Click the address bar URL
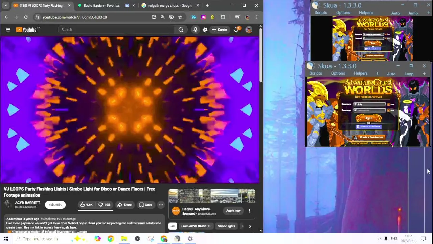 pos(75,17)
